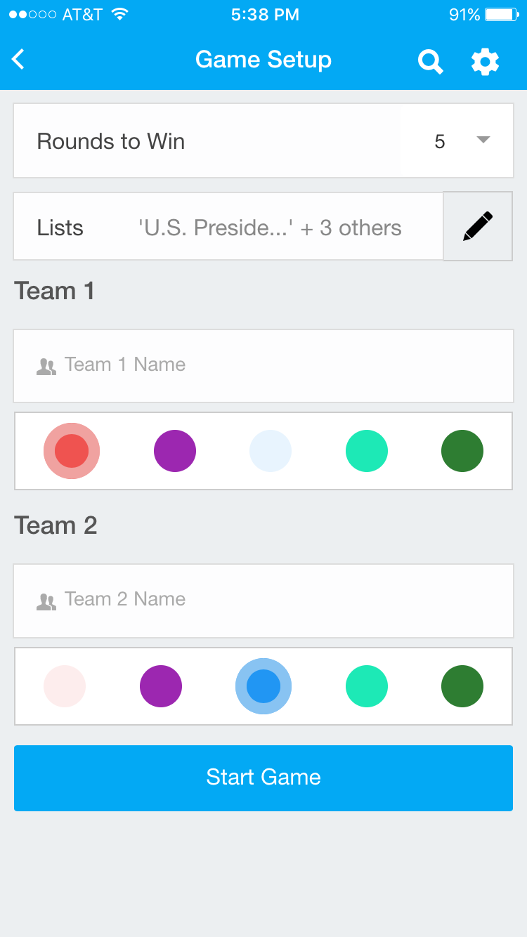Pick dark green swatch for Team 2
Image resolution: width=527 pixels, height=937 pixels.
(x=462, y=686)
